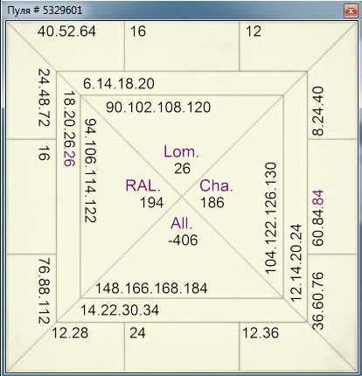The height and width of the screenshot is (376, 362).
Task: Close the Пуля # 5329601 window
Action: click(351, 11)
